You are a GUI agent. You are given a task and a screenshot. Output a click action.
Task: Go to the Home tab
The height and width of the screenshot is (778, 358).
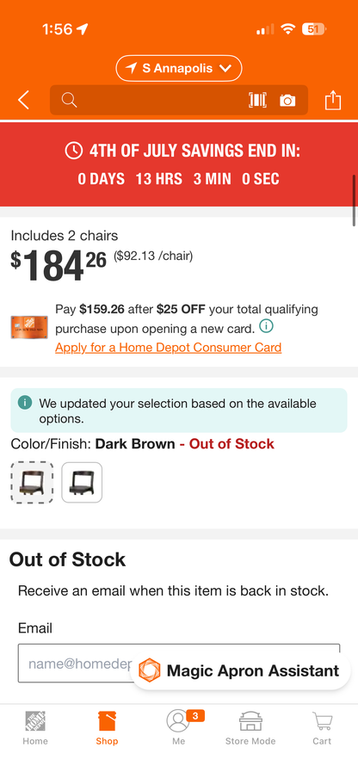point(35,728)
